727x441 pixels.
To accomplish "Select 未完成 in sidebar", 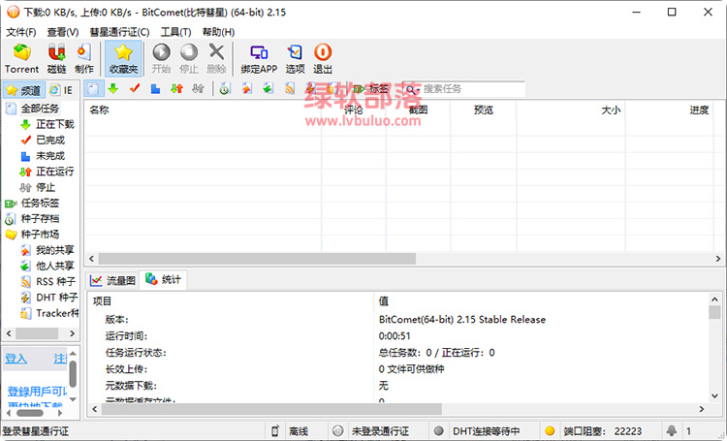I will click(50, 156).
